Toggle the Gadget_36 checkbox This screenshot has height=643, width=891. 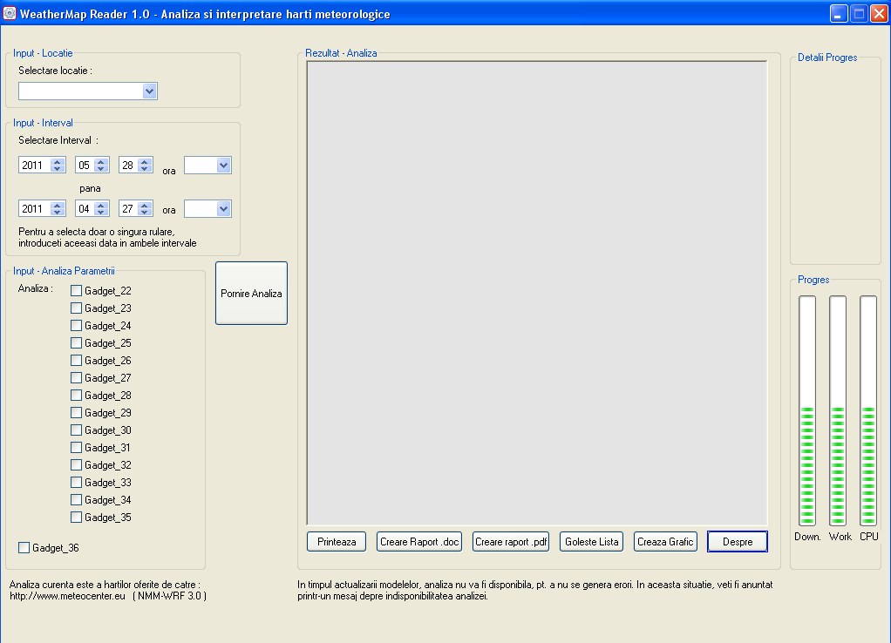point(24,547)
